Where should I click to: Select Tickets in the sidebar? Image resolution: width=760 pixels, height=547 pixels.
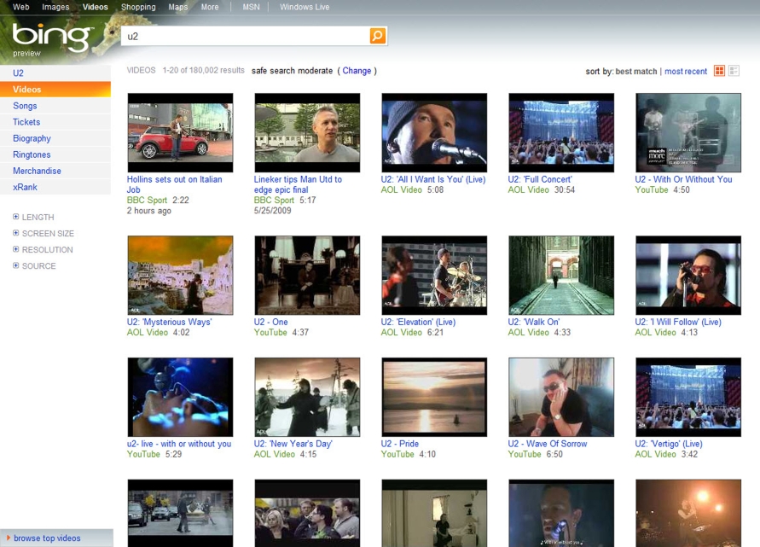click(x=55, y=122)
